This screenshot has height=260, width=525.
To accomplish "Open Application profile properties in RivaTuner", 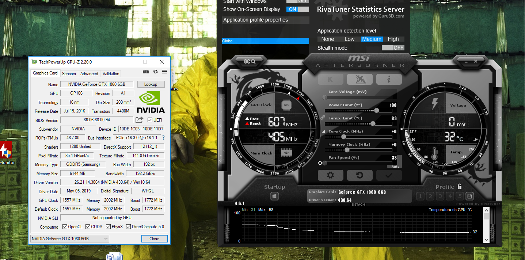I will click(266, 20).
